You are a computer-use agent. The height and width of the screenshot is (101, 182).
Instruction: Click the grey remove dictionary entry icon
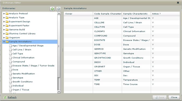59,9
